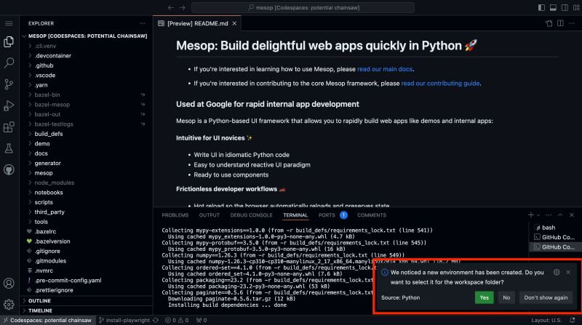
Task: Open terminal panel more actions ellipsis
Action: point(549,214)
